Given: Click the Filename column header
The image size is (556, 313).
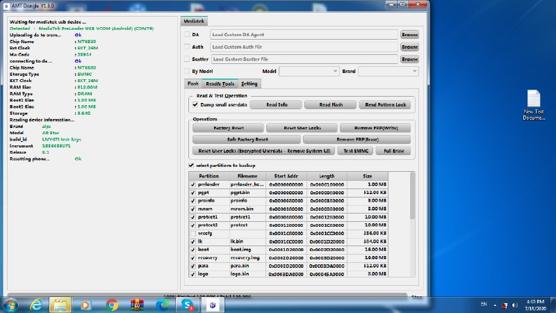Looking at the screenshot, I should [x=247, y=176].
